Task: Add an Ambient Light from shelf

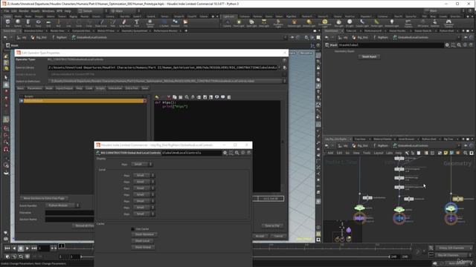Action: click(392, 23)
